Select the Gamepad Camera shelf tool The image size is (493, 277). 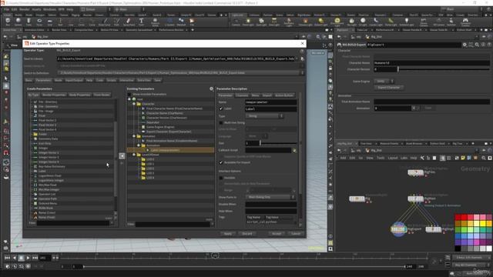(465, 22)
